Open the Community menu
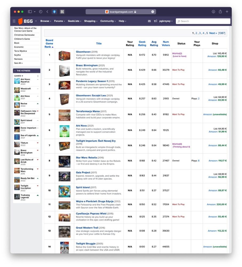The height and width of the screenshot is (267, 242). click(x=108, y=21)
